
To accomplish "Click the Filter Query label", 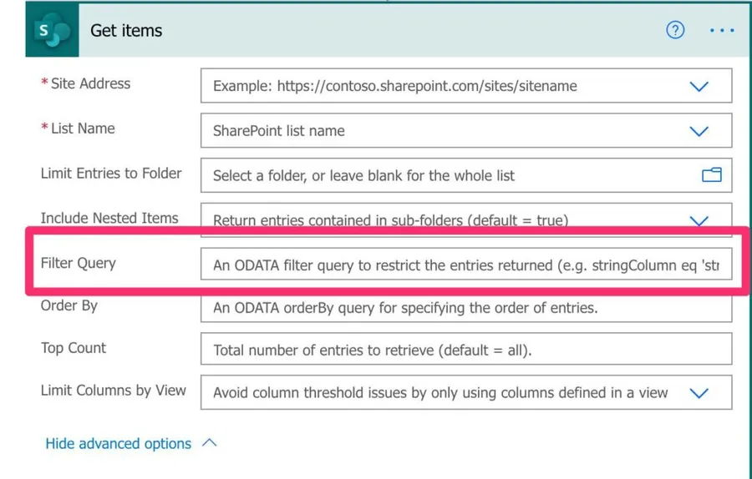I will point(79,264).
